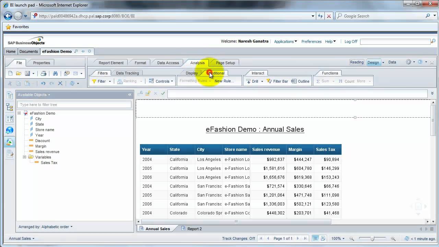Click the refresh icon in status bar
439x247 pixels.
coord(407,238)
